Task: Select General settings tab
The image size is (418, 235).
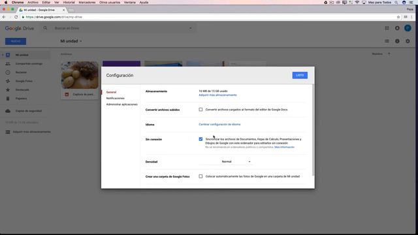Action: (111, 92)
